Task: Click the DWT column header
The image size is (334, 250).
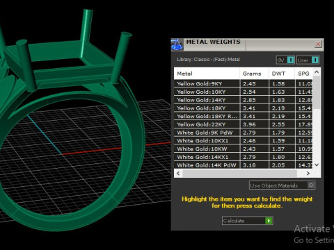Action: (282, 74)
